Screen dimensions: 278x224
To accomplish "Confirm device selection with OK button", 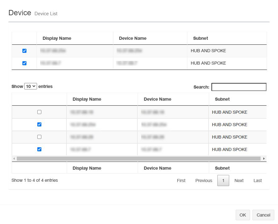I will [x=243, y=215].
